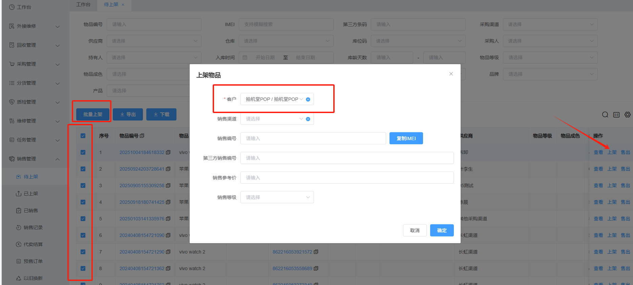The image size is (633, 285).
Task: Uncheck the checkbox for row 1
Action: pyautogui.click(x=83, y=152)
